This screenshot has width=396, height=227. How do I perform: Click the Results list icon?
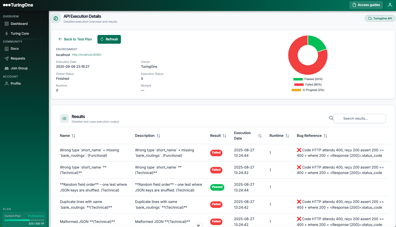[64, 119]
